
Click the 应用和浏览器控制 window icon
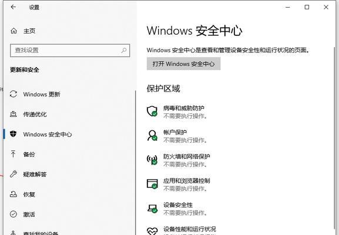[x=152, y=184]
